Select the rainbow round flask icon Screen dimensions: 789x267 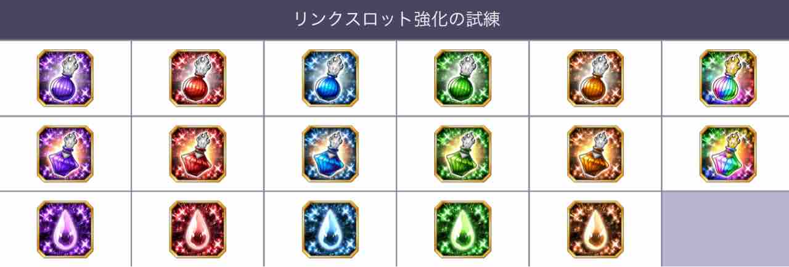pyautogui.click(x=728, y=78)
